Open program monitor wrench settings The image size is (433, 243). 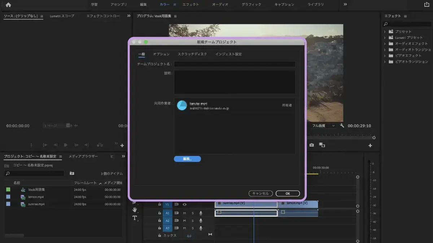(x=342, y=126)
